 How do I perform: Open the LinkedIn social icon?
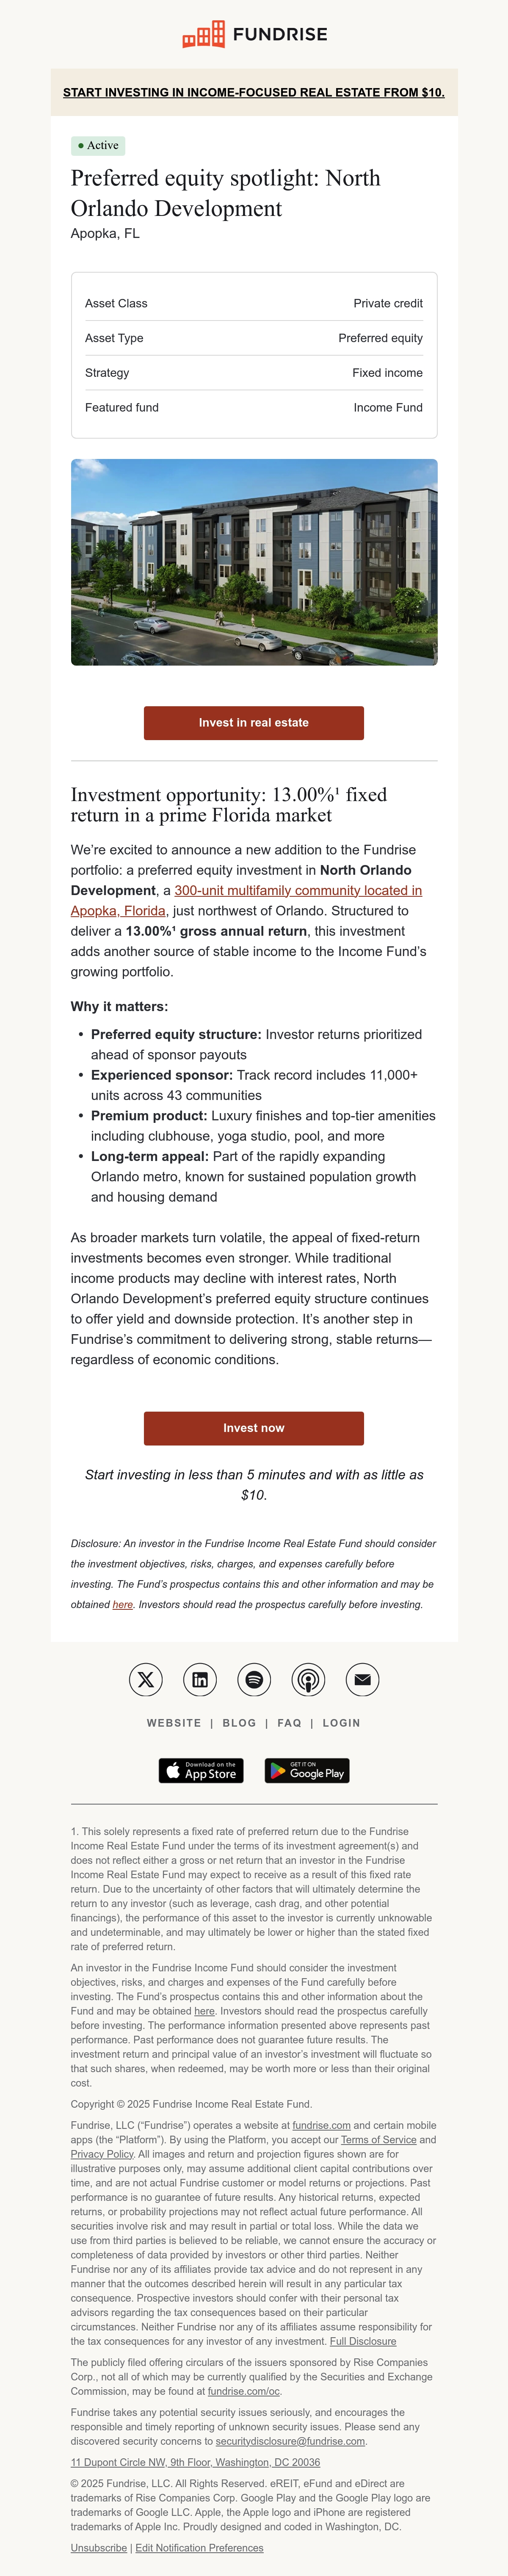click(200, 1679)
